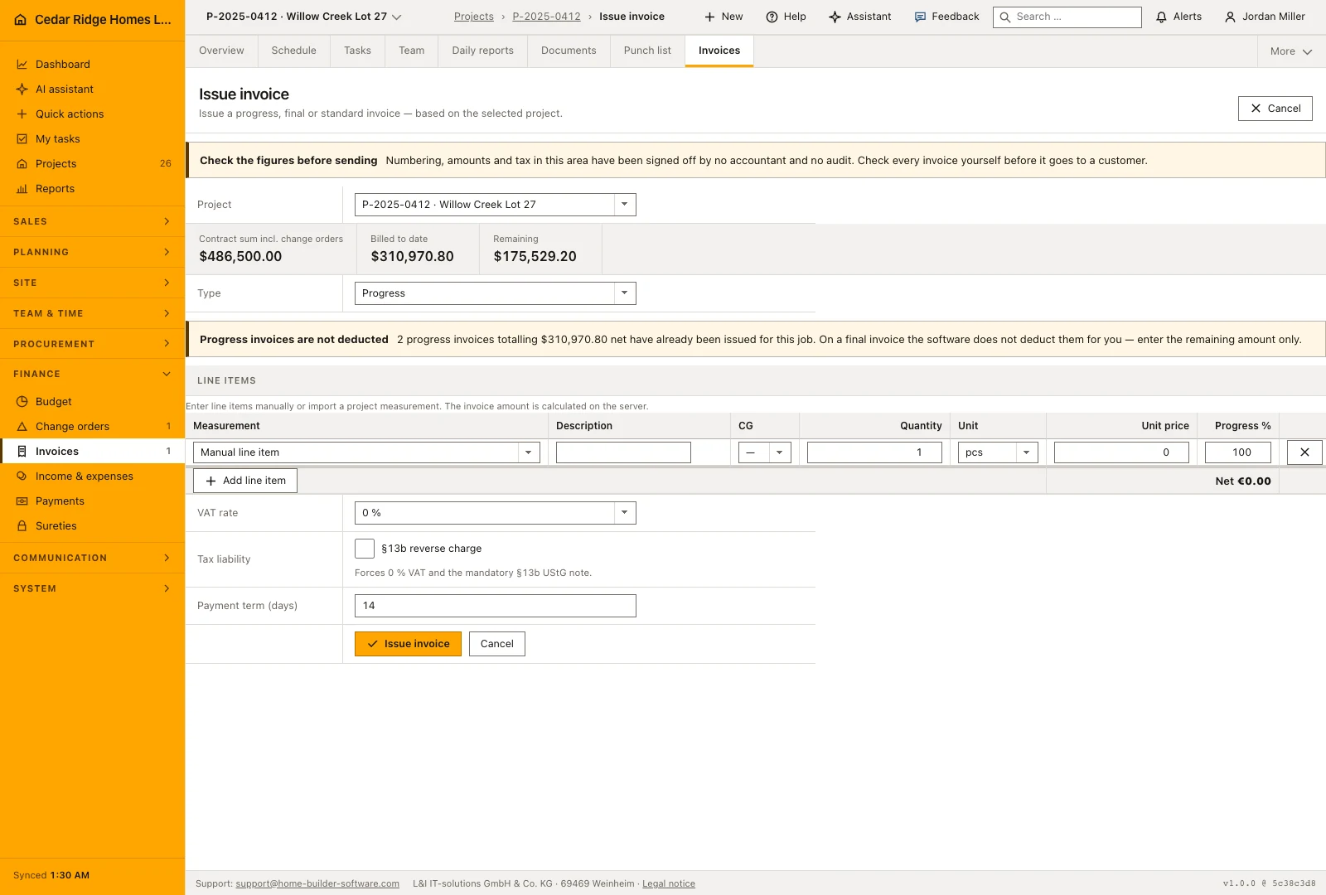The height and width of the screenshot is (895, 1326).
Task: Open Projects list in sidebar
Action: (92, 163)
